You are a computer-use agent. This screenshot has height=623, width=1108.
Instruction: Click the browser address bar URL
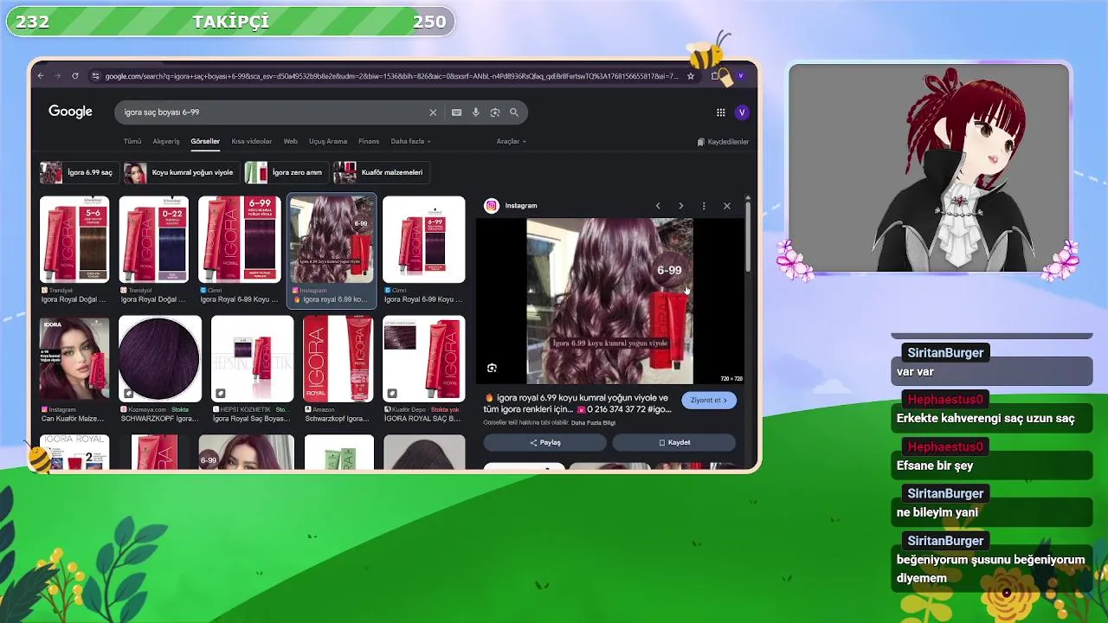391,76
